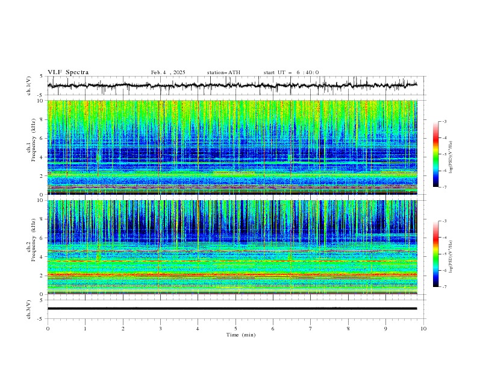Click the 'start UT = 6 :40: 0' text
The height and width of the screenshot is (369, 477).
(291, 72)
